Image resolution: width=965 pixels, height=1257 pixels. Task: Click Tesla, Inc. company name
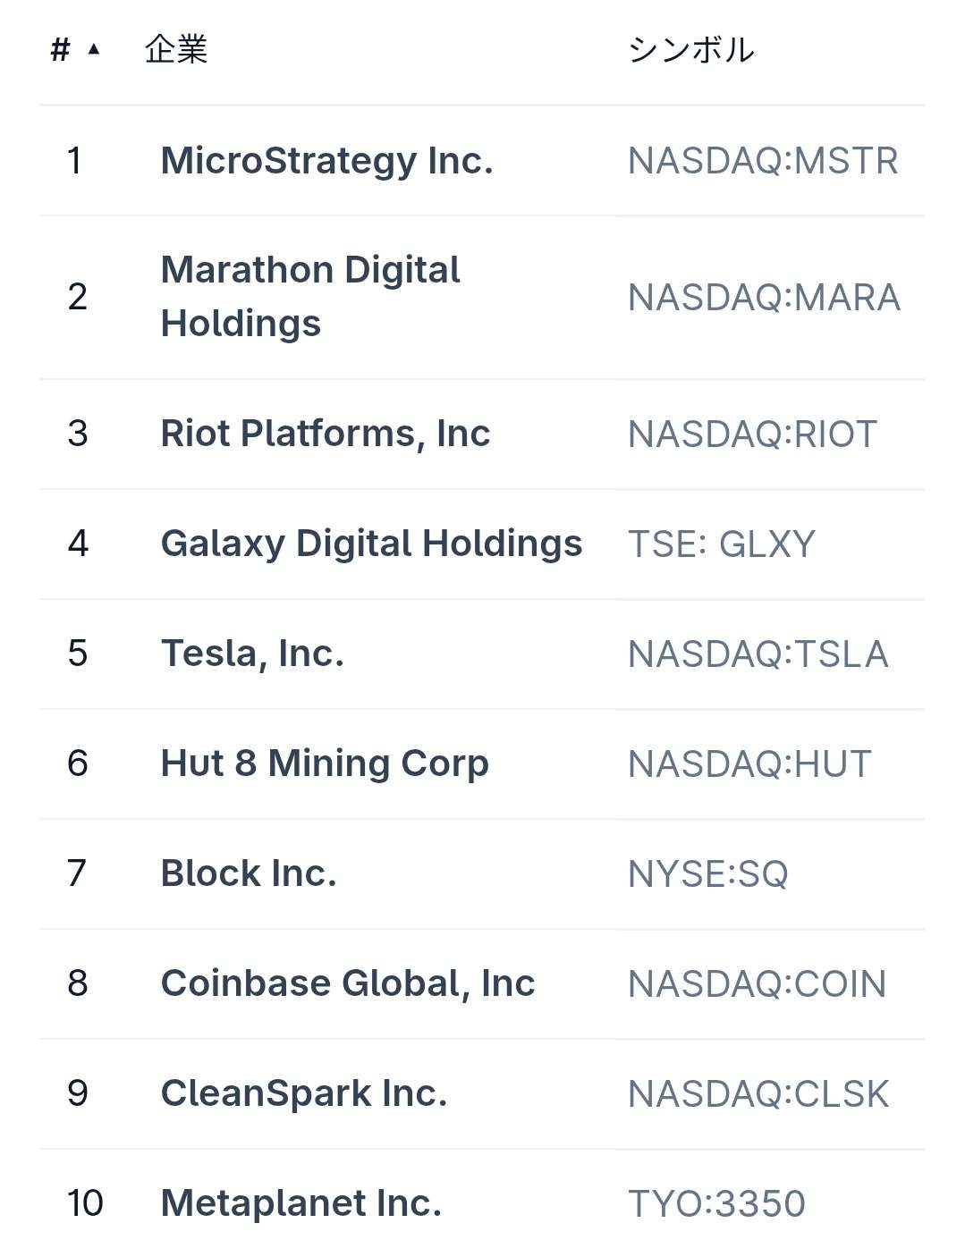point(252,654)
